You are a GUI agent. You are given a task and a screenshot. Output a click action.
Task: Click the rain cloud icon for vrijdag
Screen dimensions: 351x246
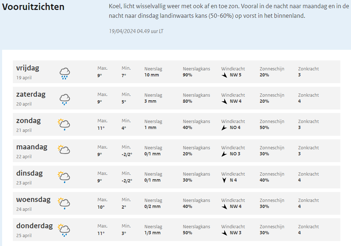coord(65,74)
